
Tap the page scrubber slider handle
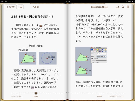coord(36,93)
